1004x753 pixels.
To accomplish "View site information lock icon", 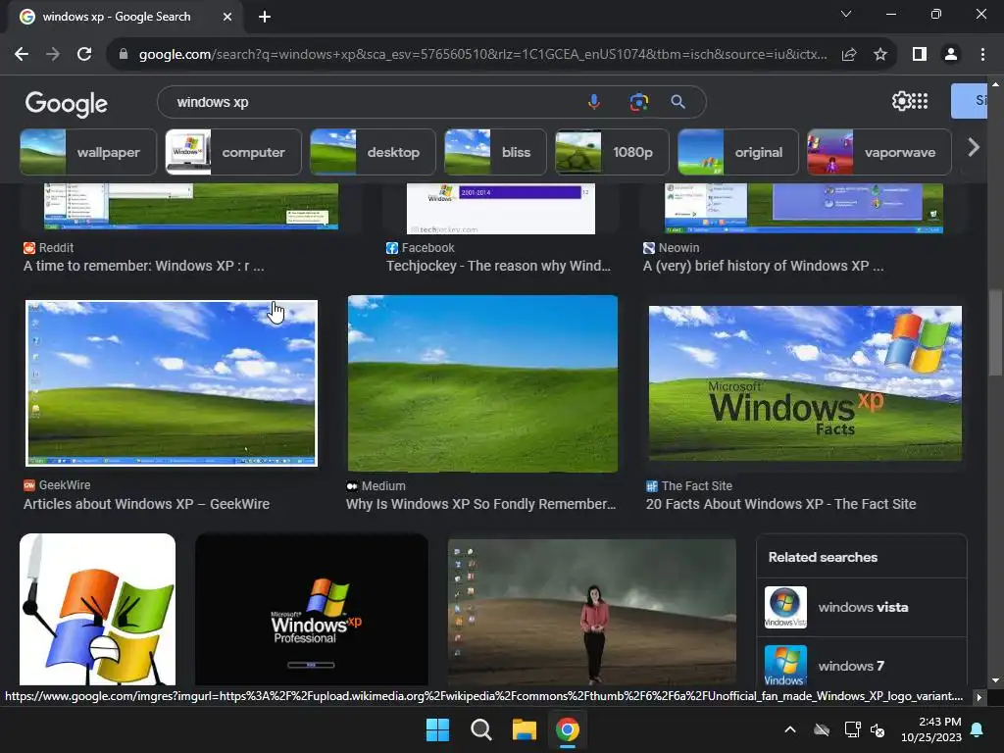I will [124, 55].
